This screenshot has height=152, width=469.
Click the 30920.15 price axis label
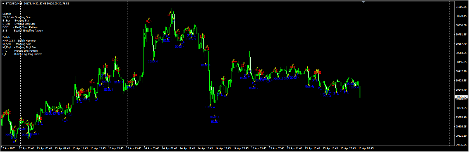pos(461,16)
